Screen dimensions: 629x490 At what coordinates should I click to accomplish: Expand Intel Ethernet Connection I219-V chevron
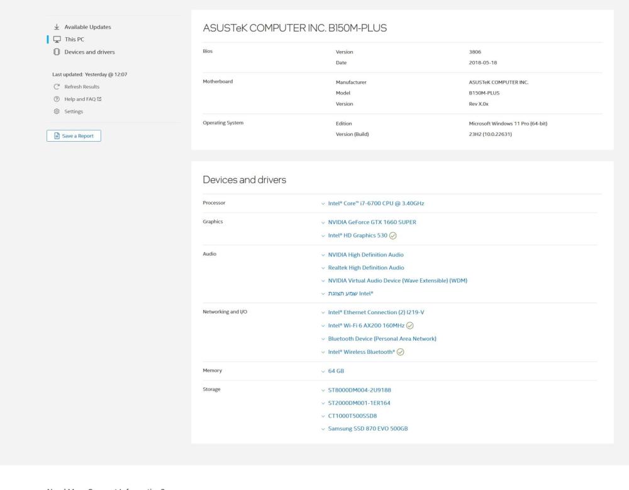[323, 312]
